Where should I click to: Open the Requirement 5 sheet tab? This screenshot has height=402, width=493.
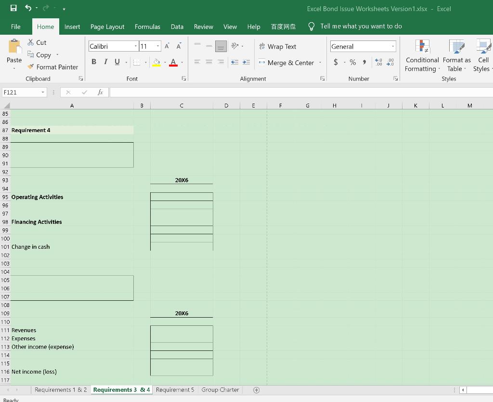pos(174,389)
